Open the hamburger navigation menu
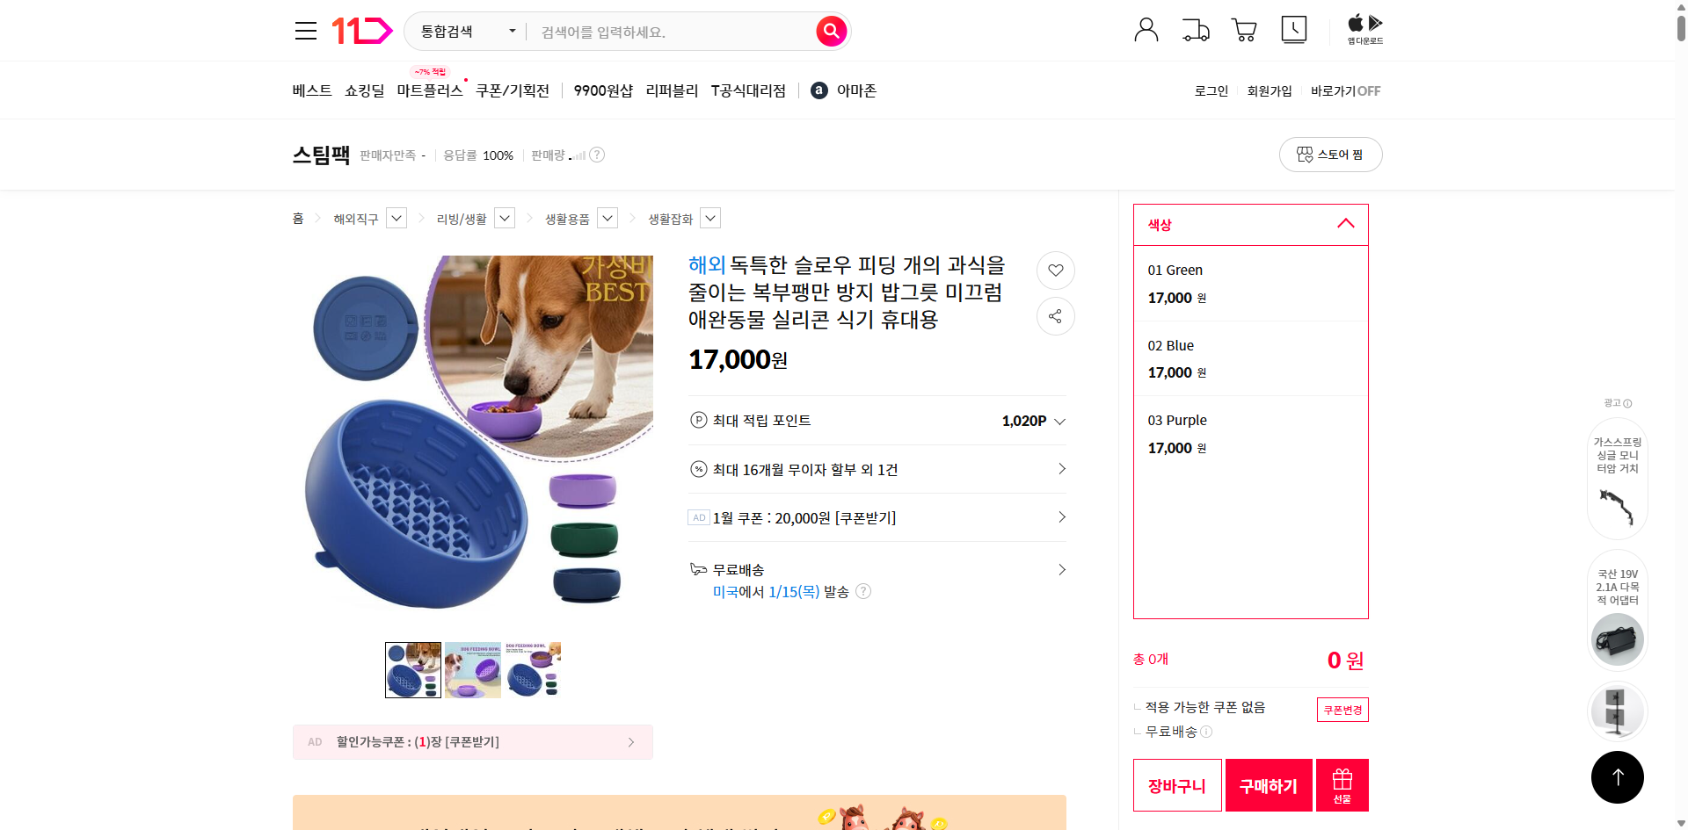This screenshot has height=830, width=1688. tap(305, 30)
